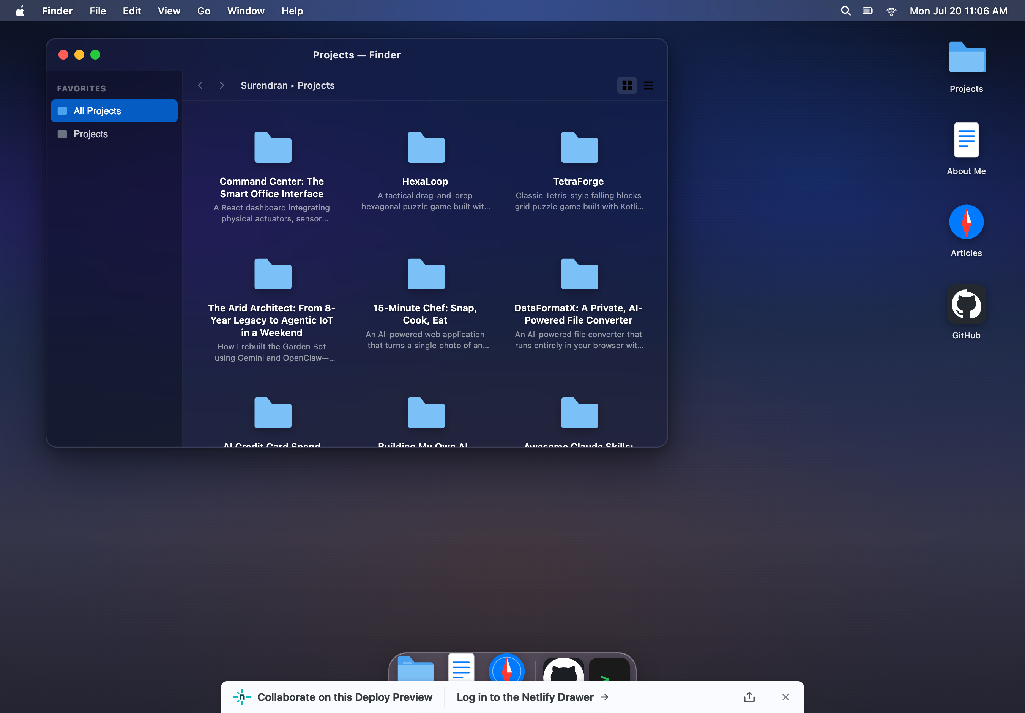This screenshot has height=713, width=1025.
Task: Open the Apple menu icon
Action: click(20, 11)
